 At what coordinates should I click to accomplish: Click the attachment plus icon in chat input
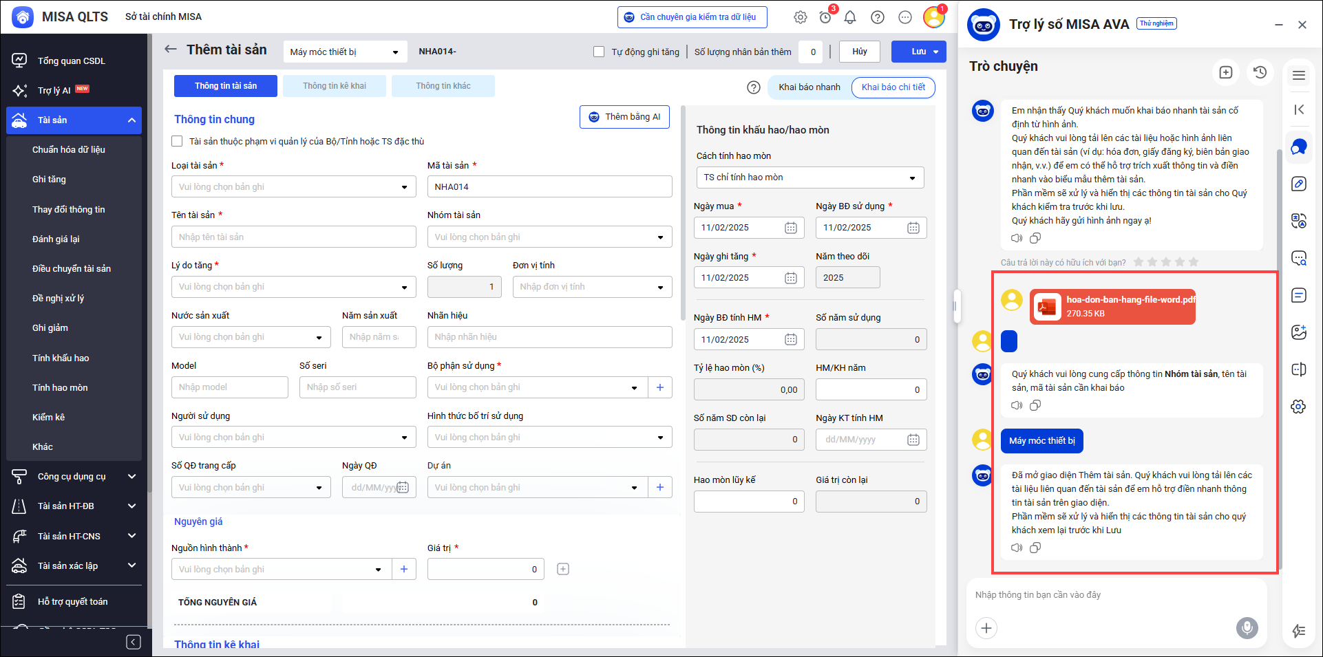(986, 627)
